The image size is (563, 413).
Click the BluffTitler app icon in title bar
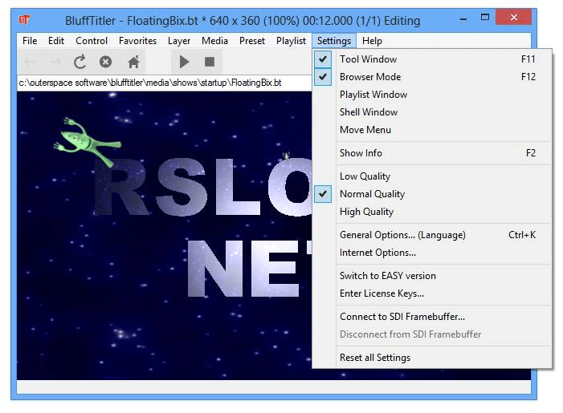click(x=24, y=19)
